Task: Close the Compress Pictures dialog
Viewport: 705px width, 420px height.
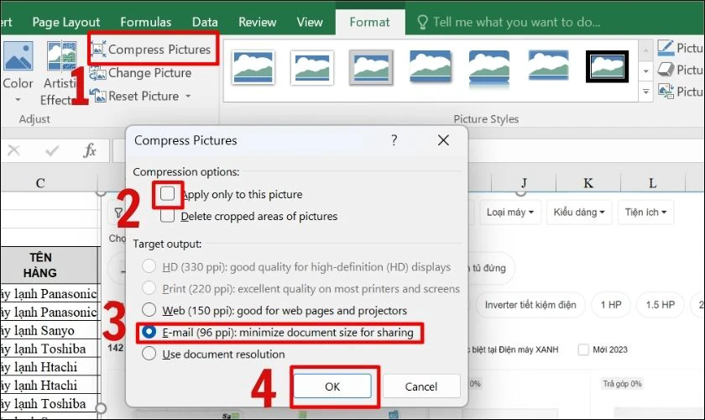Action: 443,140
